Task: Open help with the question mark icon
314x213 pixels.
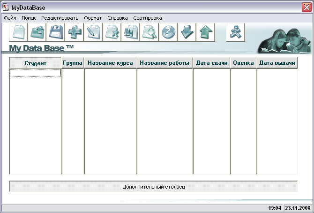Action: (168, 32)
